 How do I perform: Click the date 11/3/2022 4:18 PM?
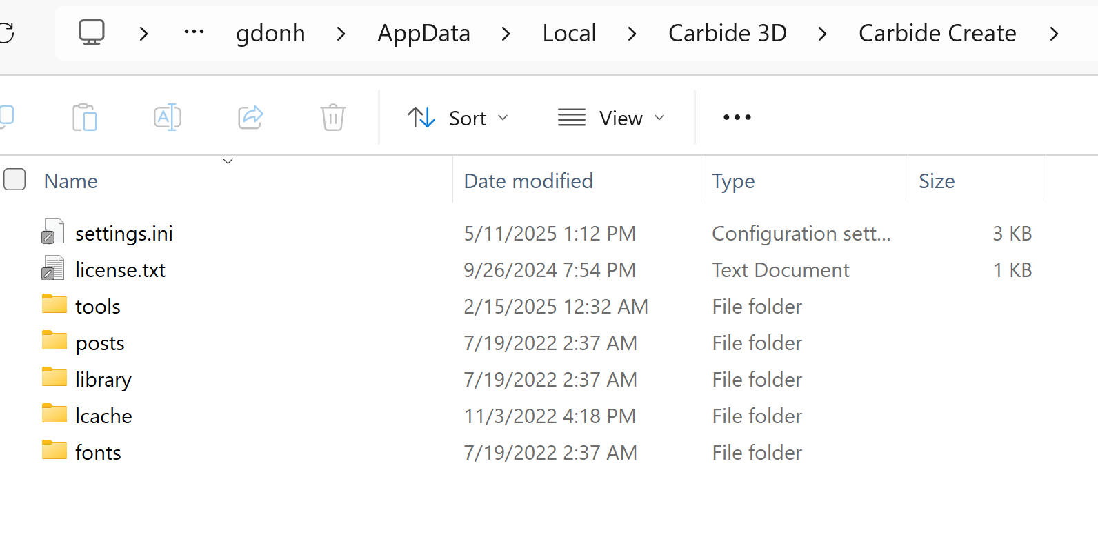pos(550,416)
